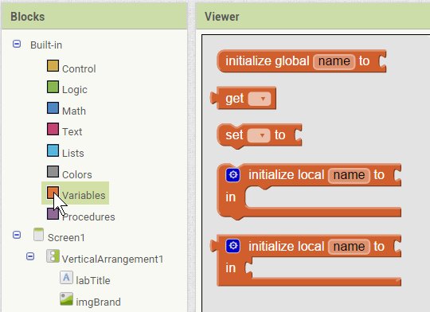
Task: Select VerticalArrangement1 in the tree
Action: tap(112, 259)
